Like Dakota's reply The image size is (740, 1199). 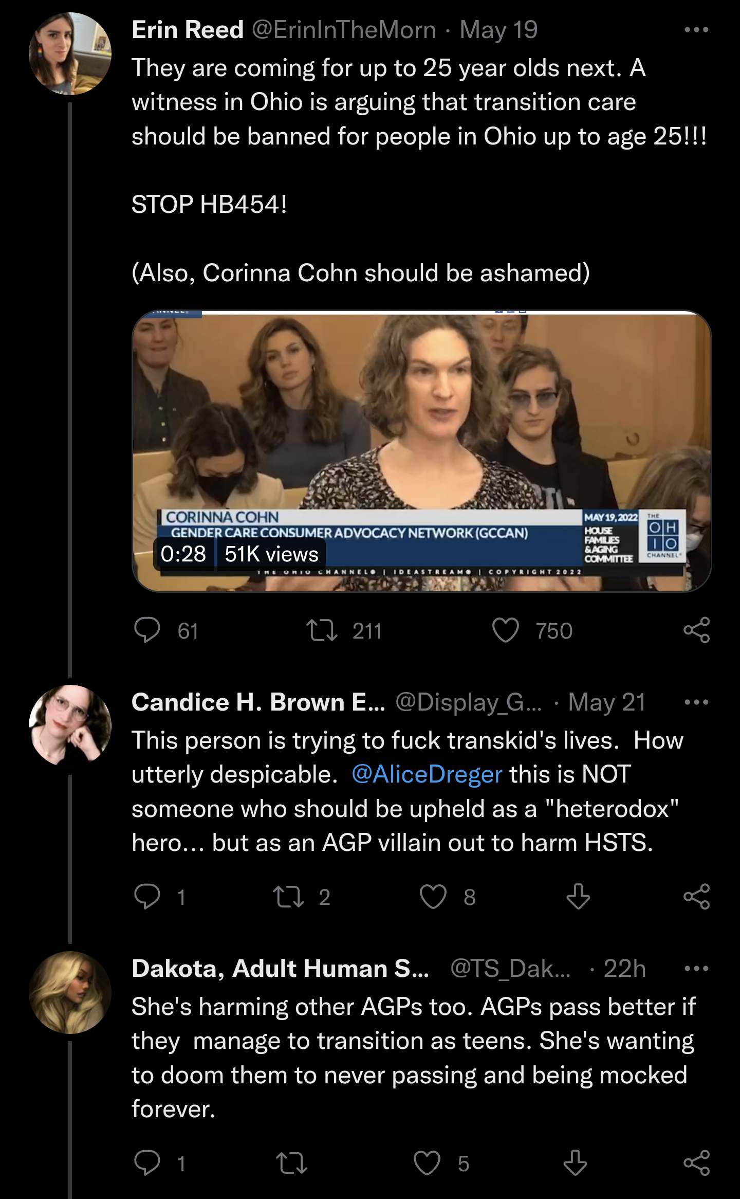point(427,1163)
